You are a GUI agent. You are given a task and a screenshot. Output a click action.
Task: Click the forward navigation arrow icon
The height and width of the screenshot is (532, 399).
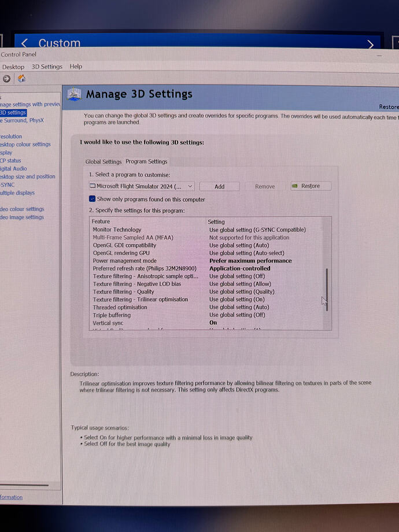(6, 79)
